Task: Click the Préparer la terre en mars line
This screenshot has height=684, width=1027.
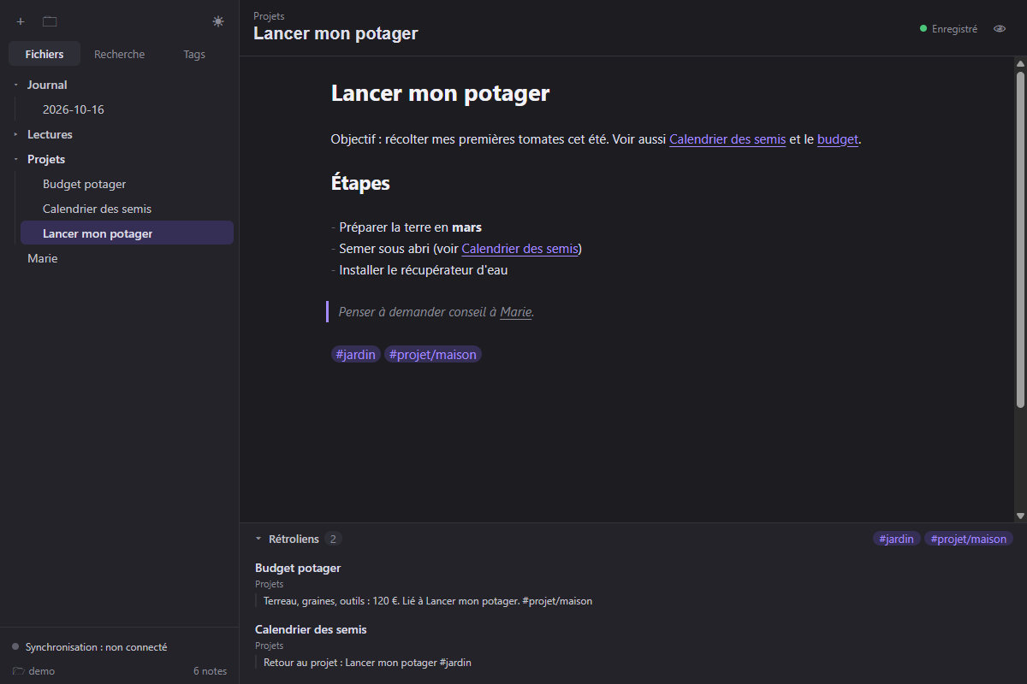Action: (x=407, y=227)
